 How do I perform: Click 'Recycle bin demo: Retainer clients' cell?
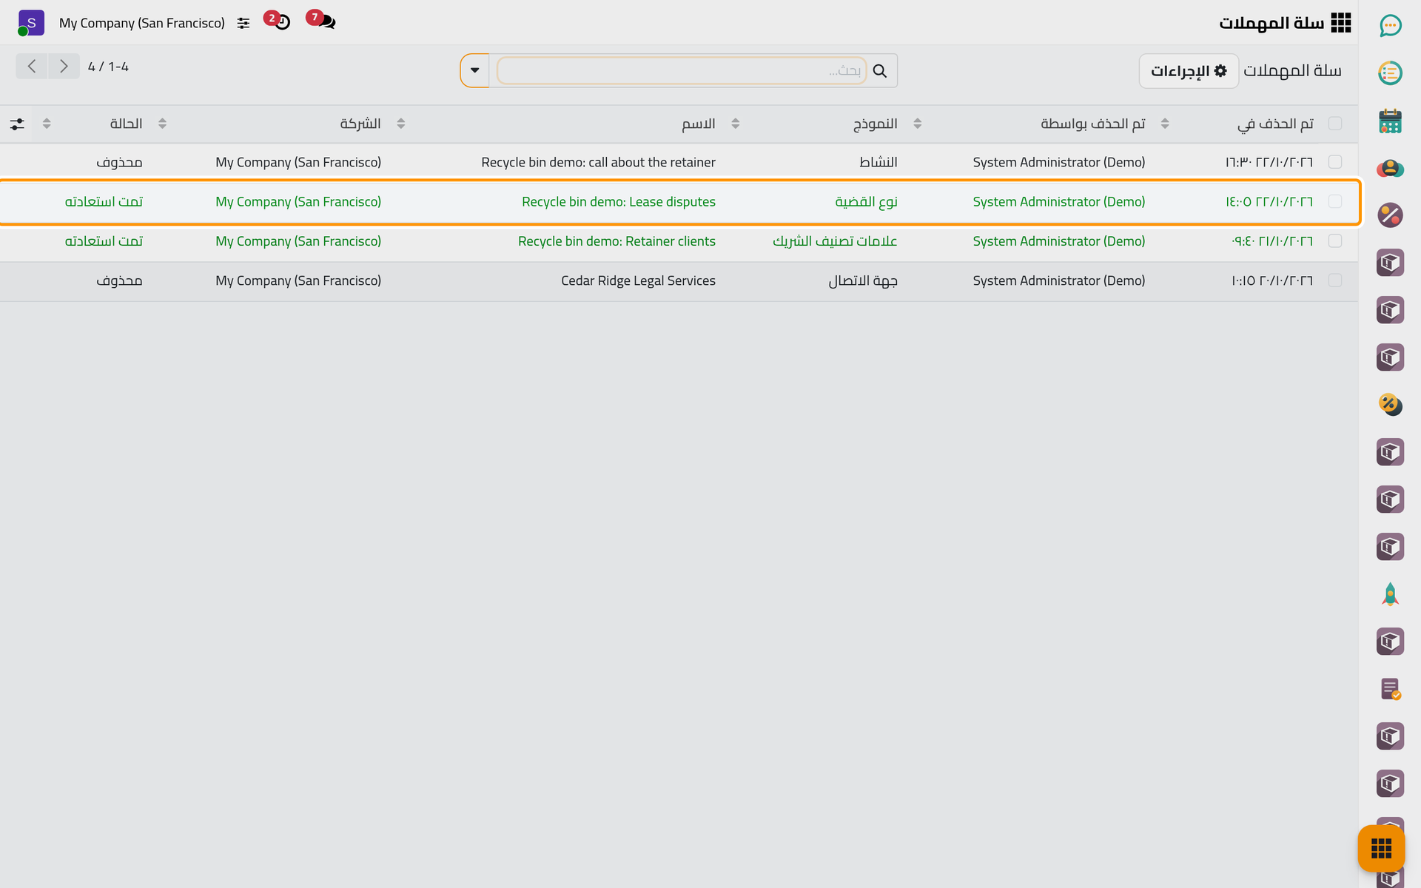pos(617,240)
